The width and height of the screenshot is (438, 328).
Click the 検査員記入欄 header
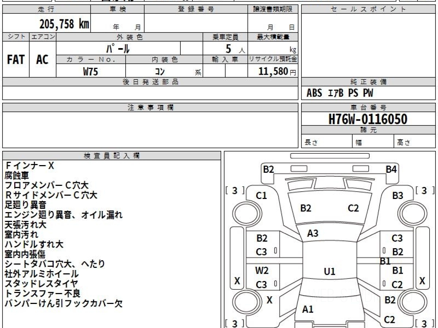(x=112, y=156)
